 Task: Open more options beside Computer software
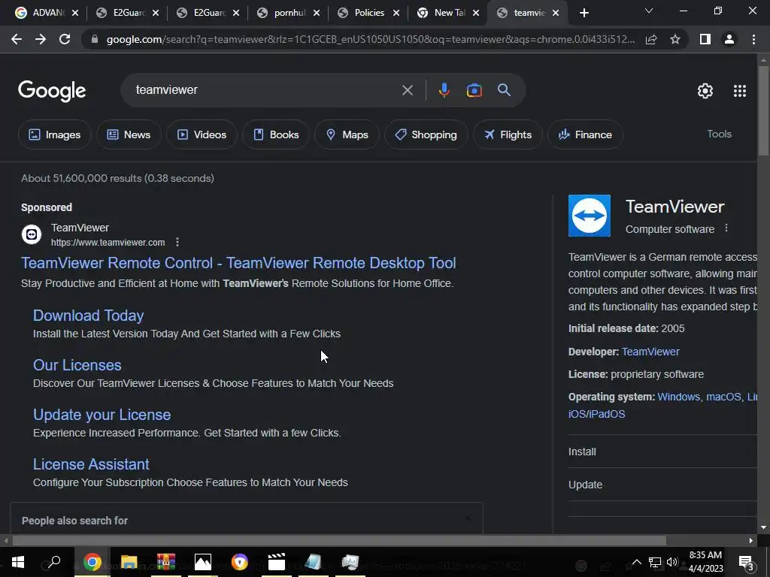tap(726, 228)
